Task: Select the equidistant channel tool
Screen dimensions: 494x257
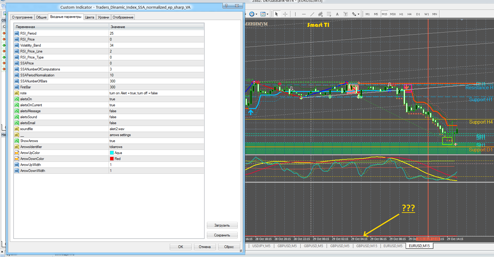Action: pos(320,14)
